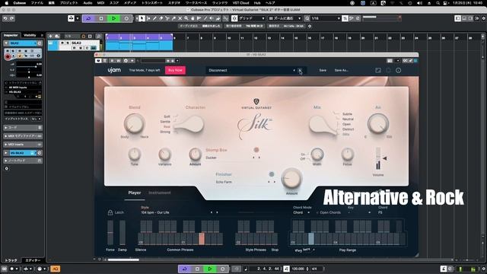The width and height of the screenshot is (487, 274).
Task: Click the Finisher Amount knob
Action: click(291, 179)
